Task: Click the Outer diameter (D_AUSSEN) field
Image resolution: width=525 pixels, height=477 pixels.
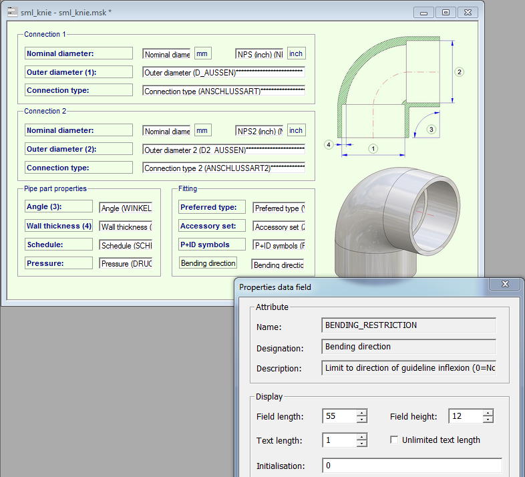Action: click(224, 72)
